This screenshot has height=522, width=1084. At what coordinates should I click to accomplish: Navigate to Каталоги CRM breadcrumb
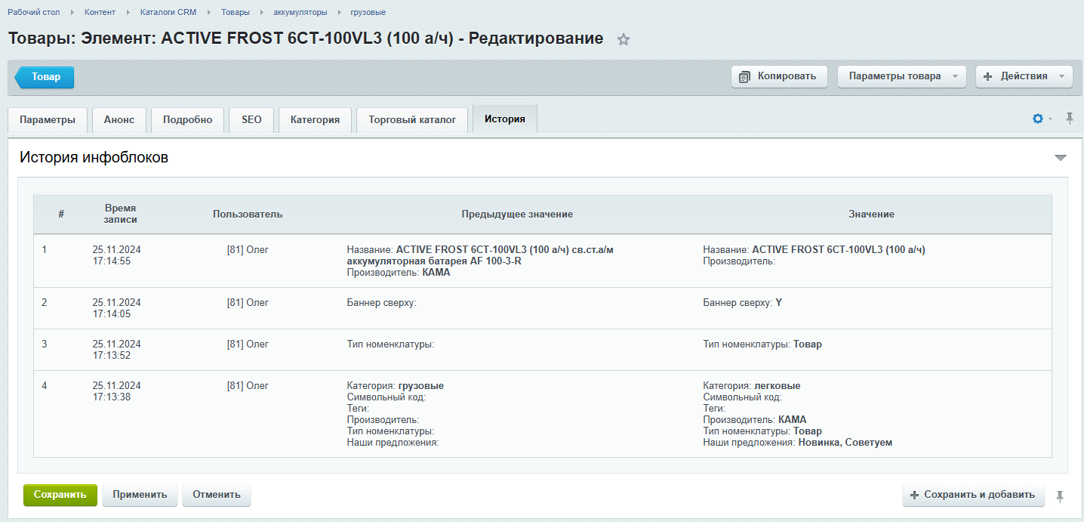pyautogui.click(x=168, y=12)
